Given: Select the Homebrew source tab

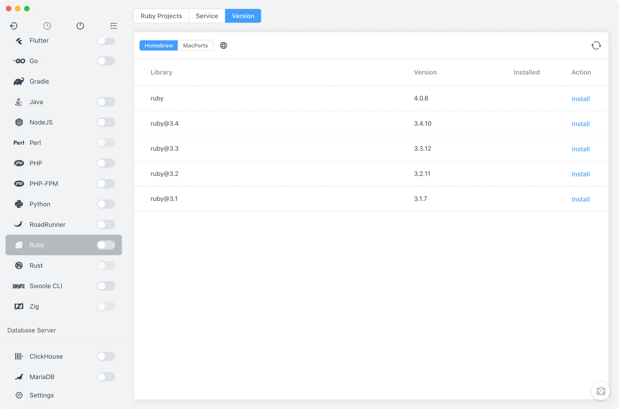Looking at the screenshot, I should click(159, 45).
